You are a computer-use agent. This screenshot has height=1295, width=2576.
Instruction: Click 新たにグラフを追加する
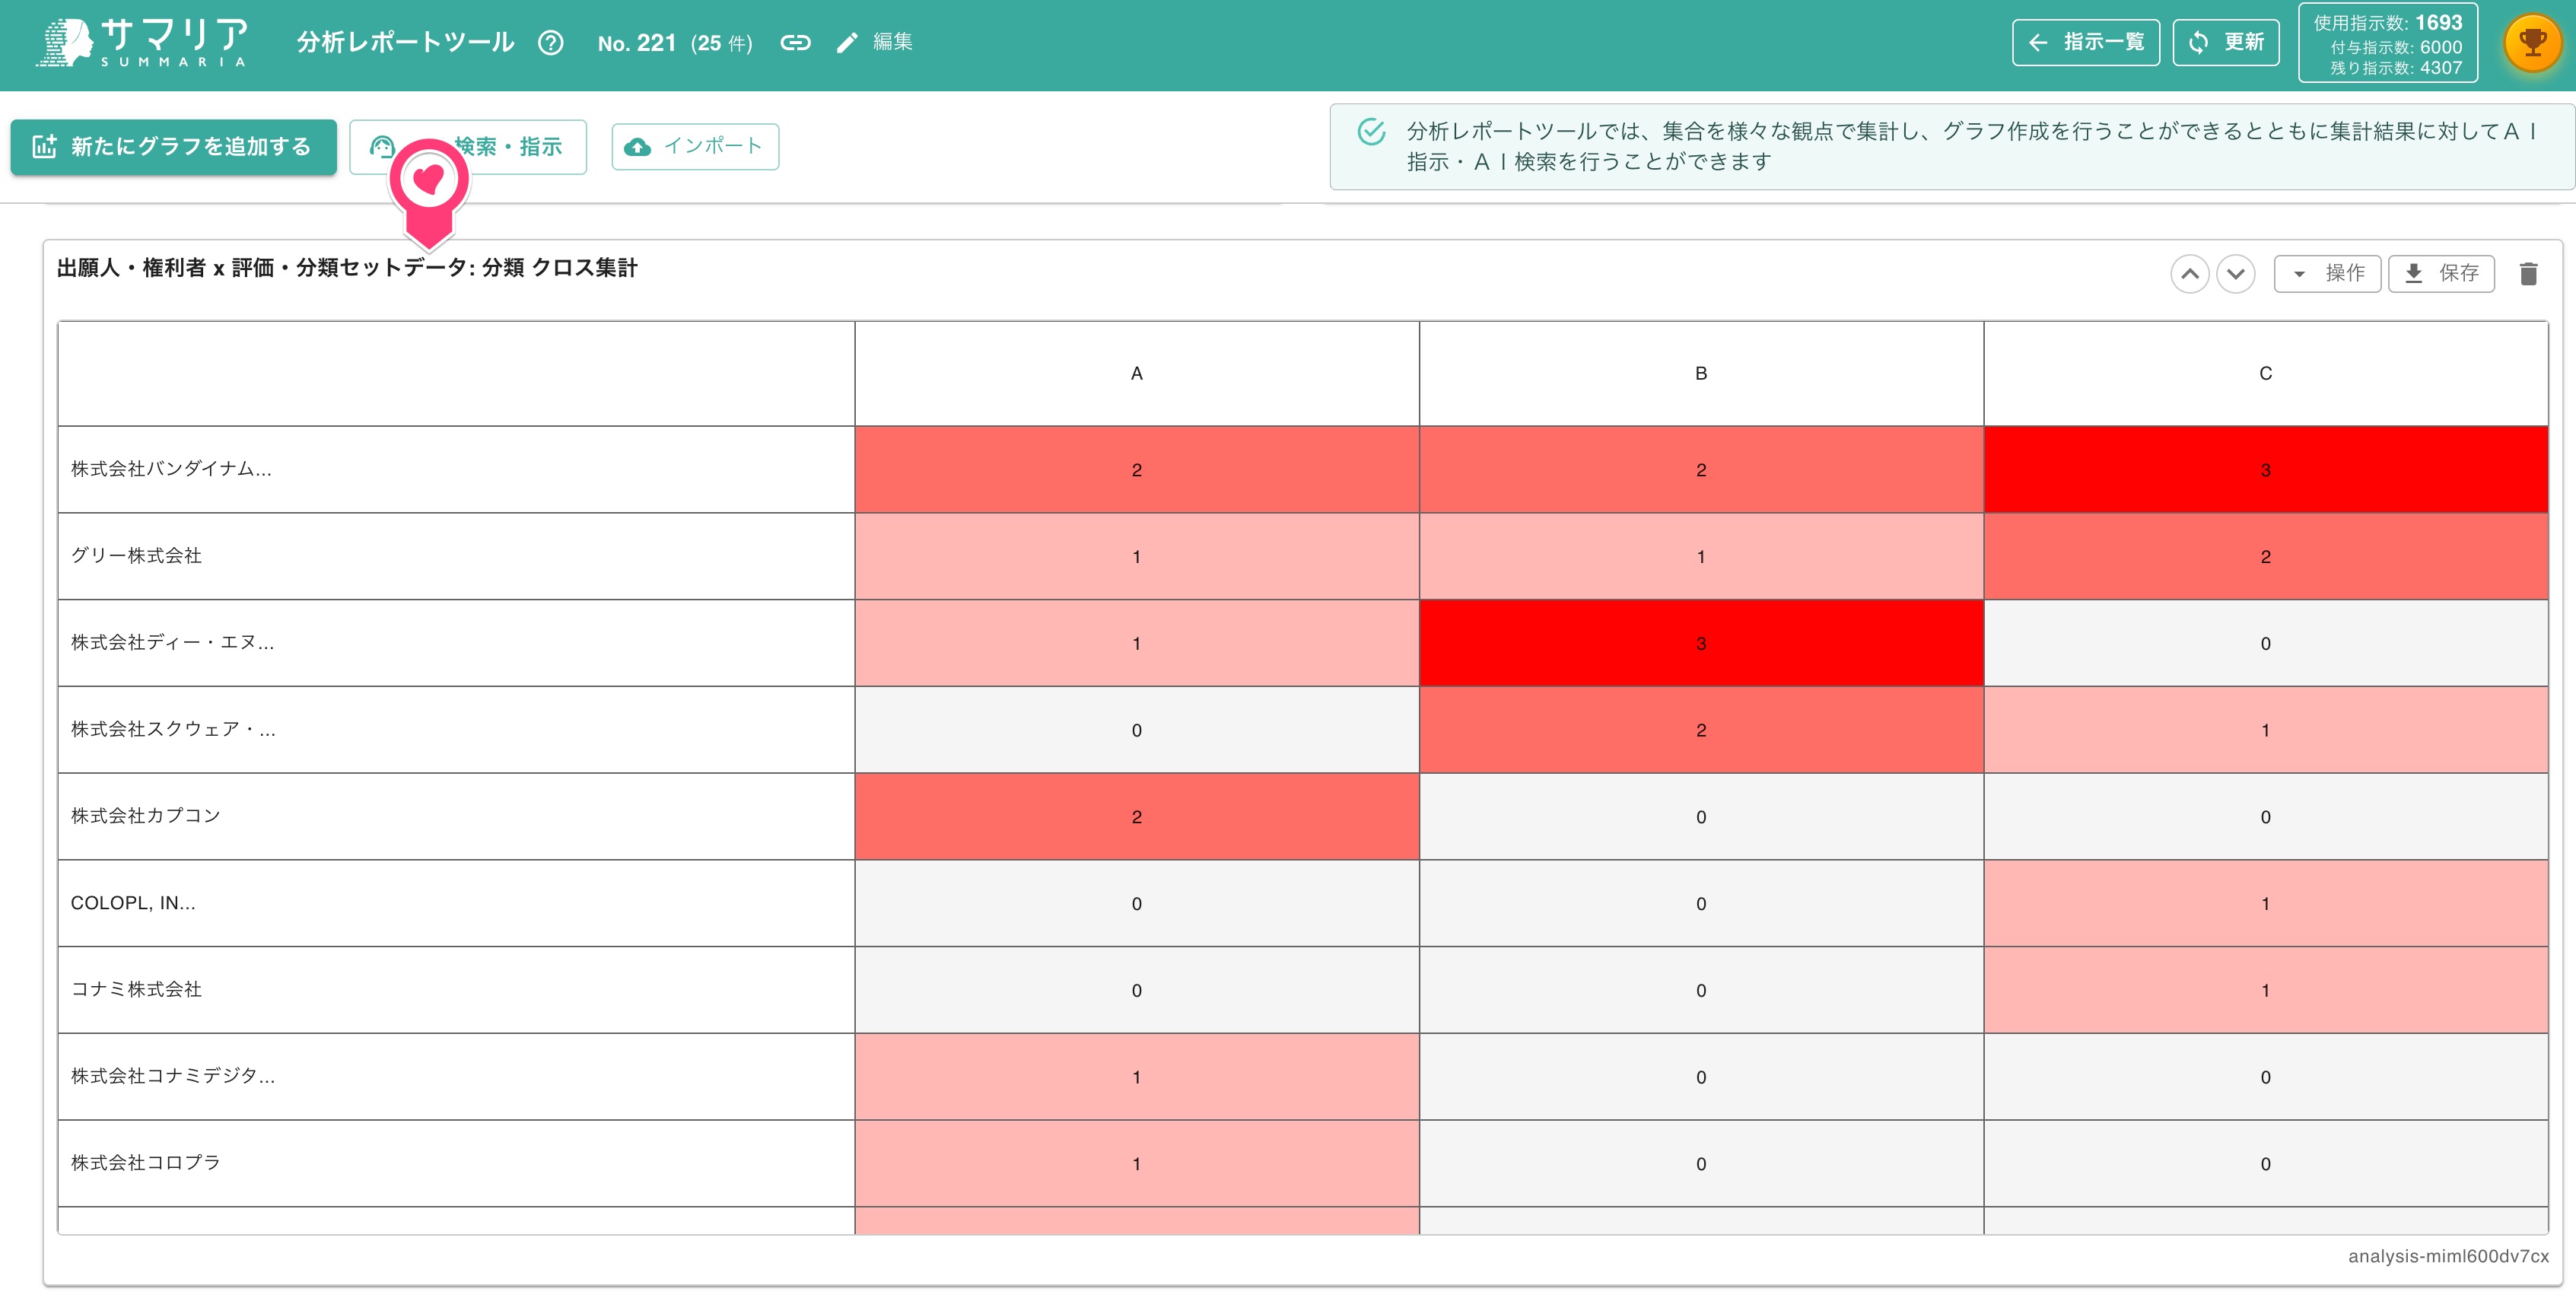[173, 147]
